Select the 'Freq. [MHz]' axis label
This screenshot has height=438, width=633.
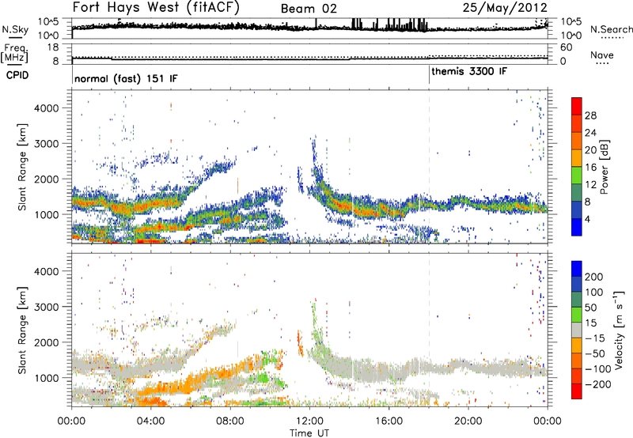pos(14,54)
